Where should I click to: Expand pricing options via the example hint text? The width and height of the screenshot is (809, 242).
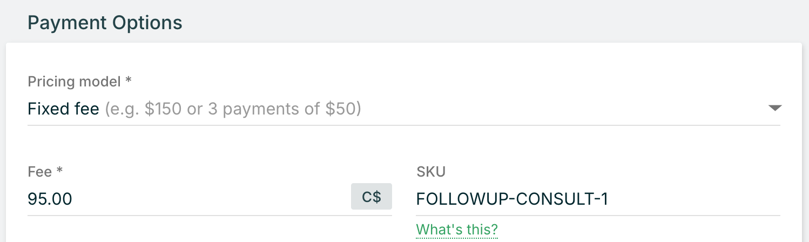pos(232,109)
